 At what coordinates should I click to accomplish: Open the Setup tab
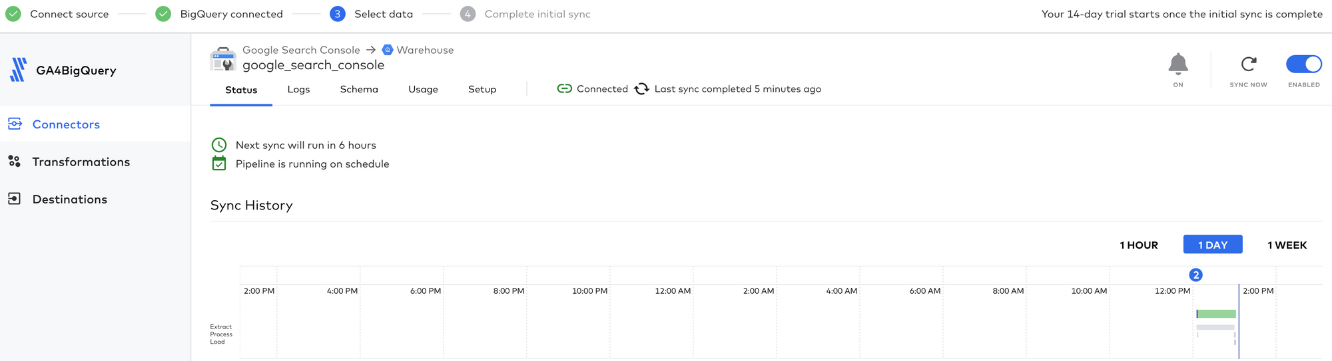click(482, 89)
